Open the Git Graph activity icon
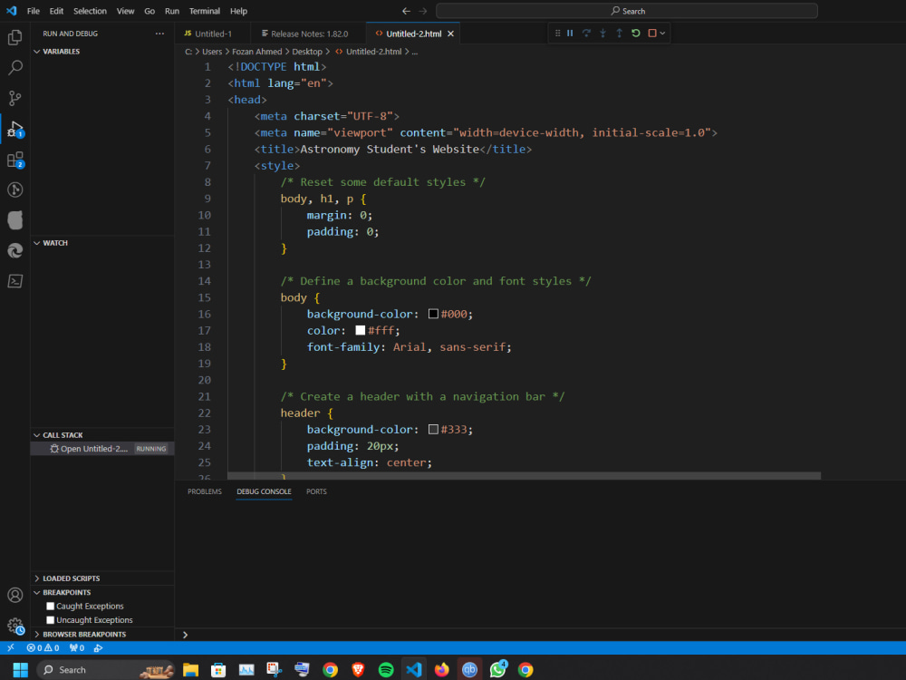 point(15,189)
